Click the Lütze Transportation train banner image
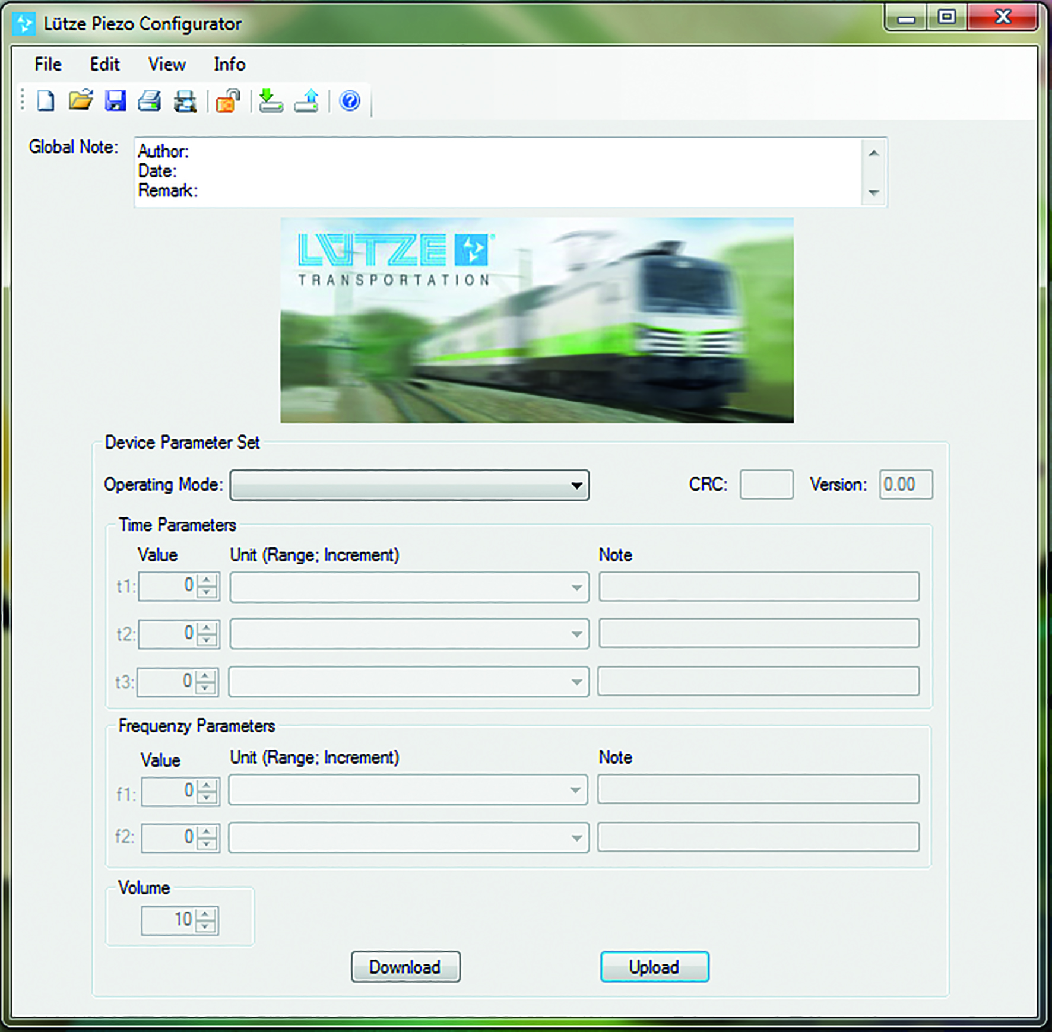The height and width of the screenshot is (1032, 1052). tap(537, 320)
